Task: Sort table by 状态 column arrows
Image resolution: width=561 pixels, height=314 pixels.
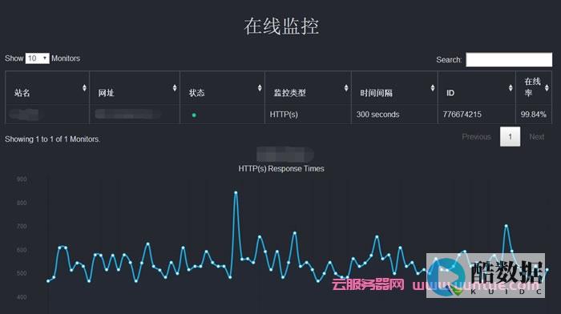Action: pyautogui.click(x=260, y=88)
